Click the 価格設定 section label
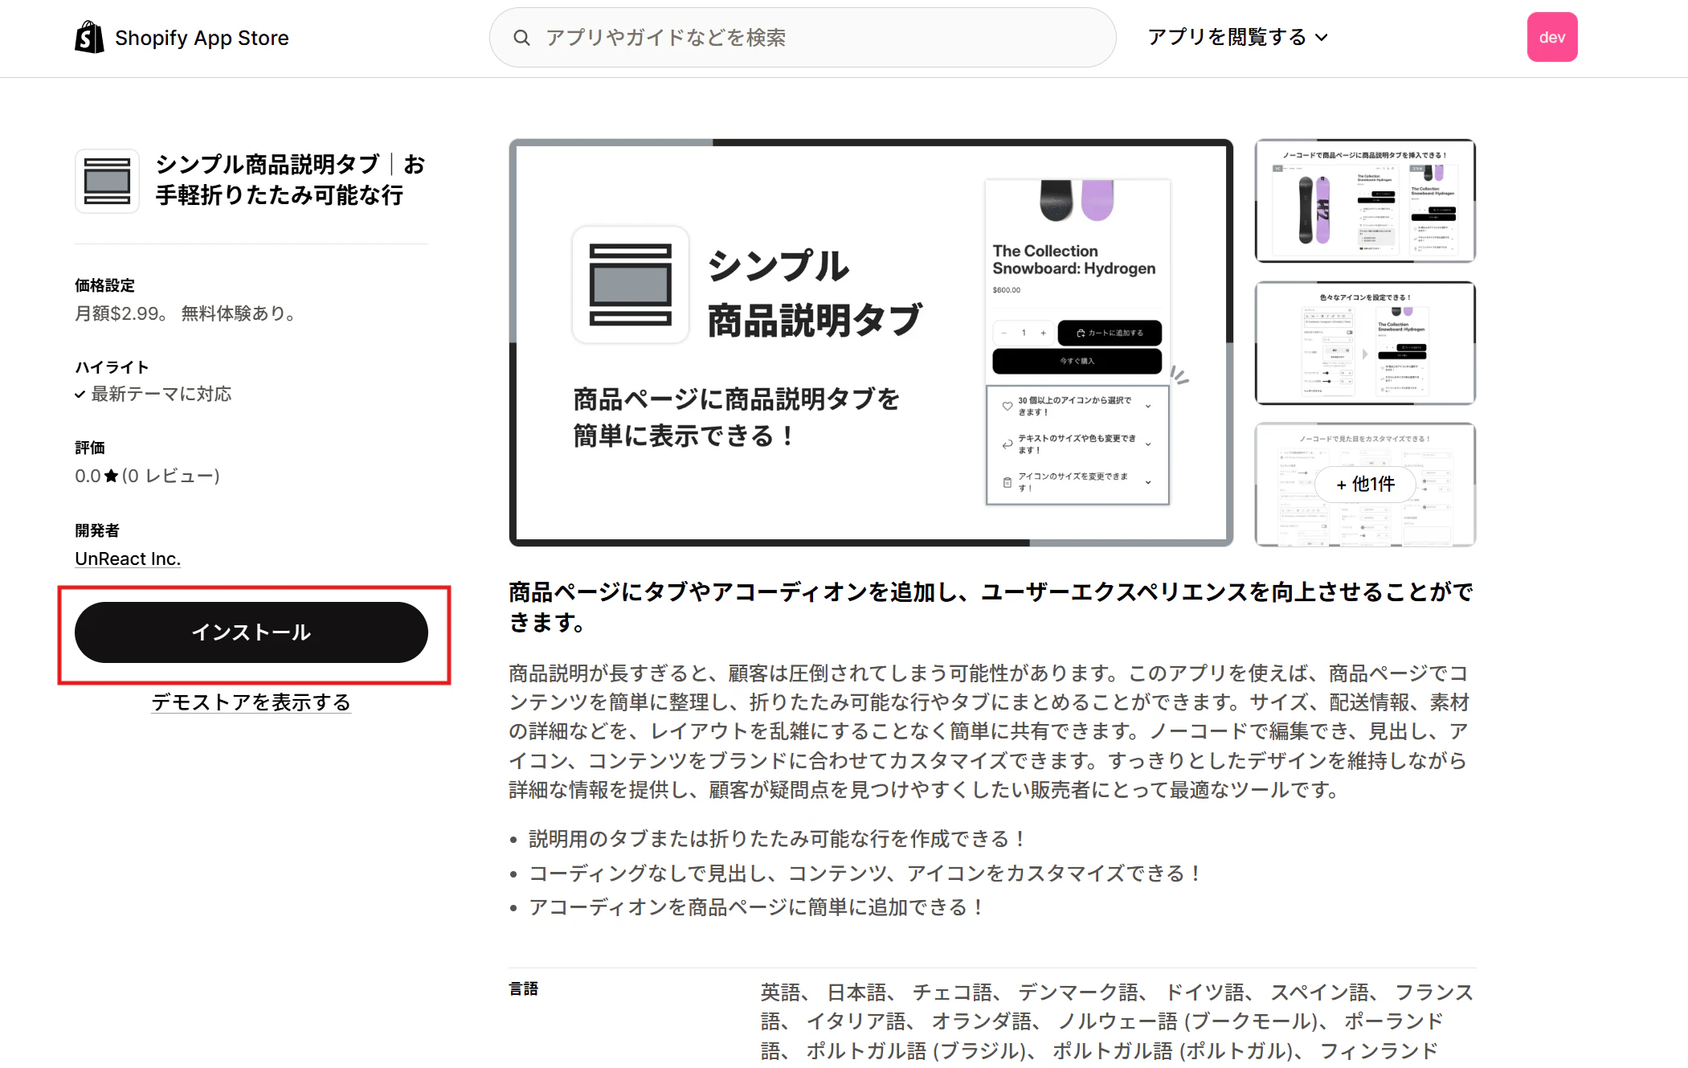This screenshot has width=1688, height=1068. pos(105,286)
